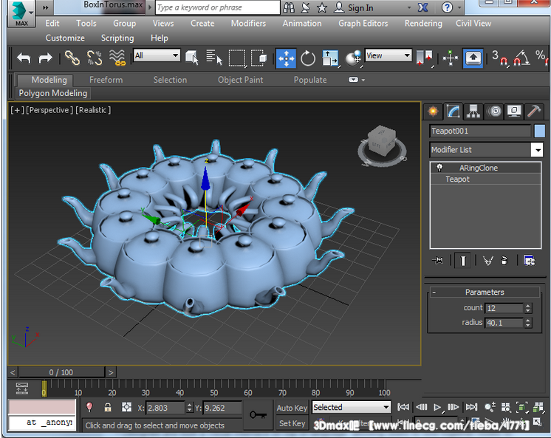The image size is (551, 438).
Task: Select the Unlink Selection icon
Action: (x=95, y=58)
